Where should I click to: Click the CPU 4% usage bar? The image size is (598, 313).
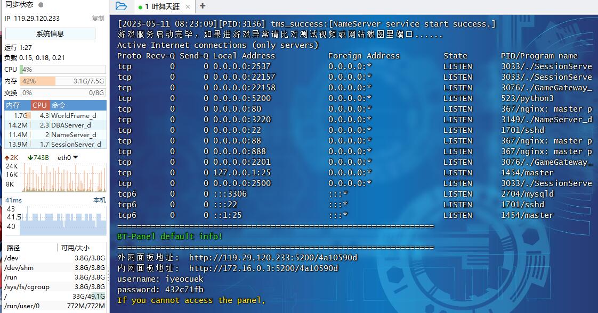[x=63, y=69]
